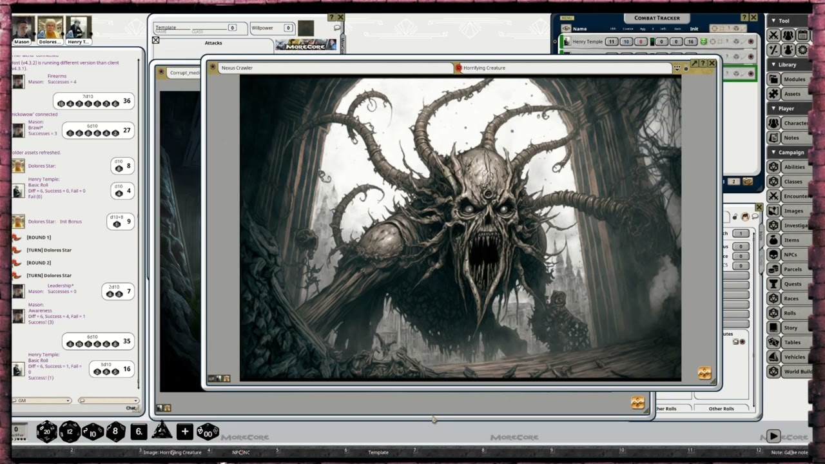
Task: Click the Dolores player portrait
Action: (x=50, y=28)
